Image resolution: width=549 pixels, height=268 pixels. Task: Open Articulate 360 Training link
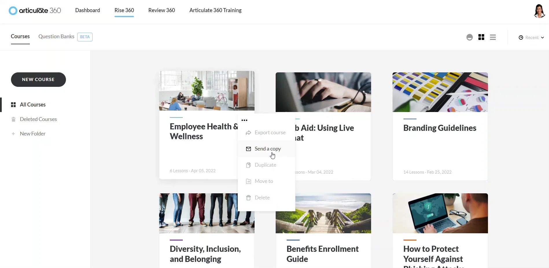tap(215, 10)
